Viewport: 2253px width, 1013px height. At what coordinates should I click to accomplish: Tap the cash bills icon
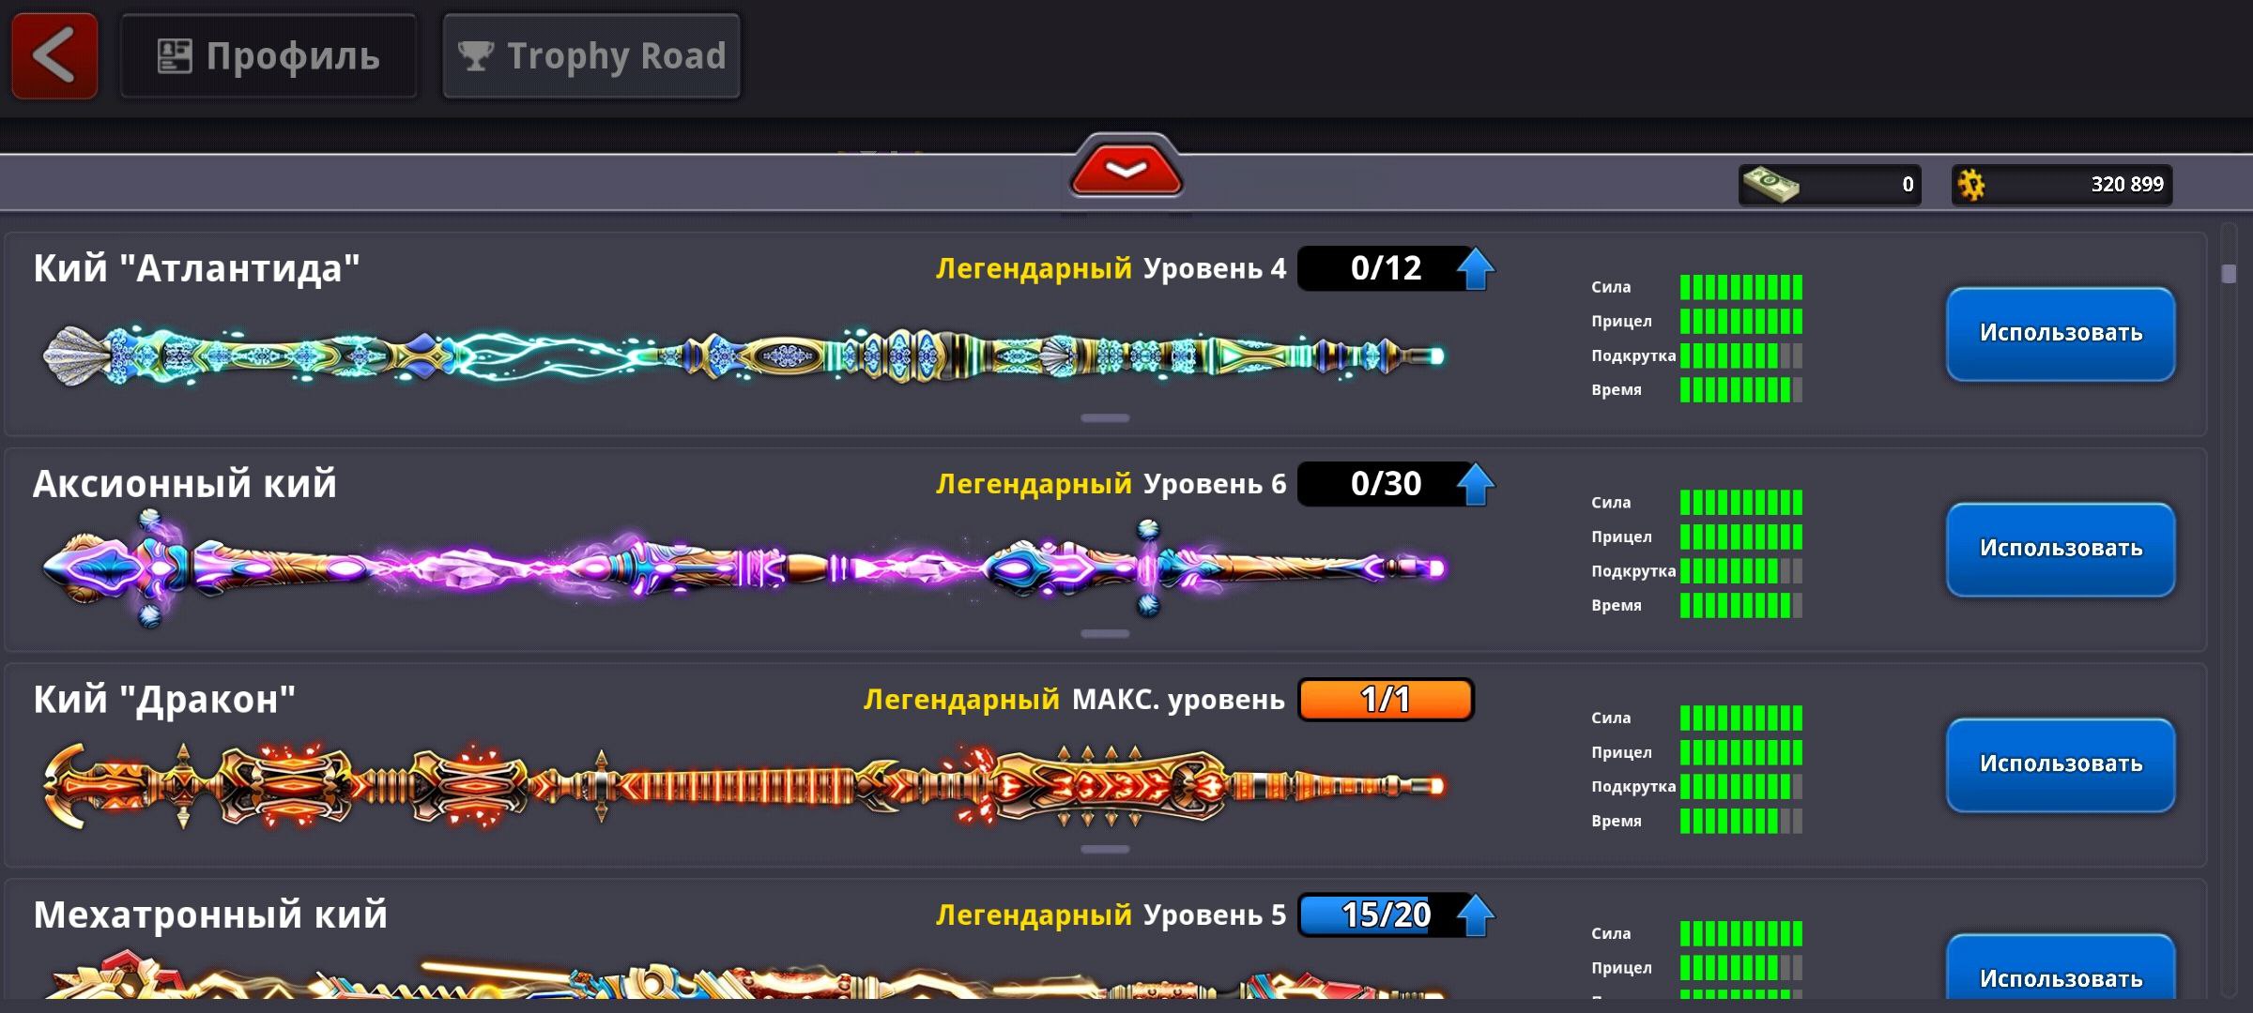(x=1770, y=184)
